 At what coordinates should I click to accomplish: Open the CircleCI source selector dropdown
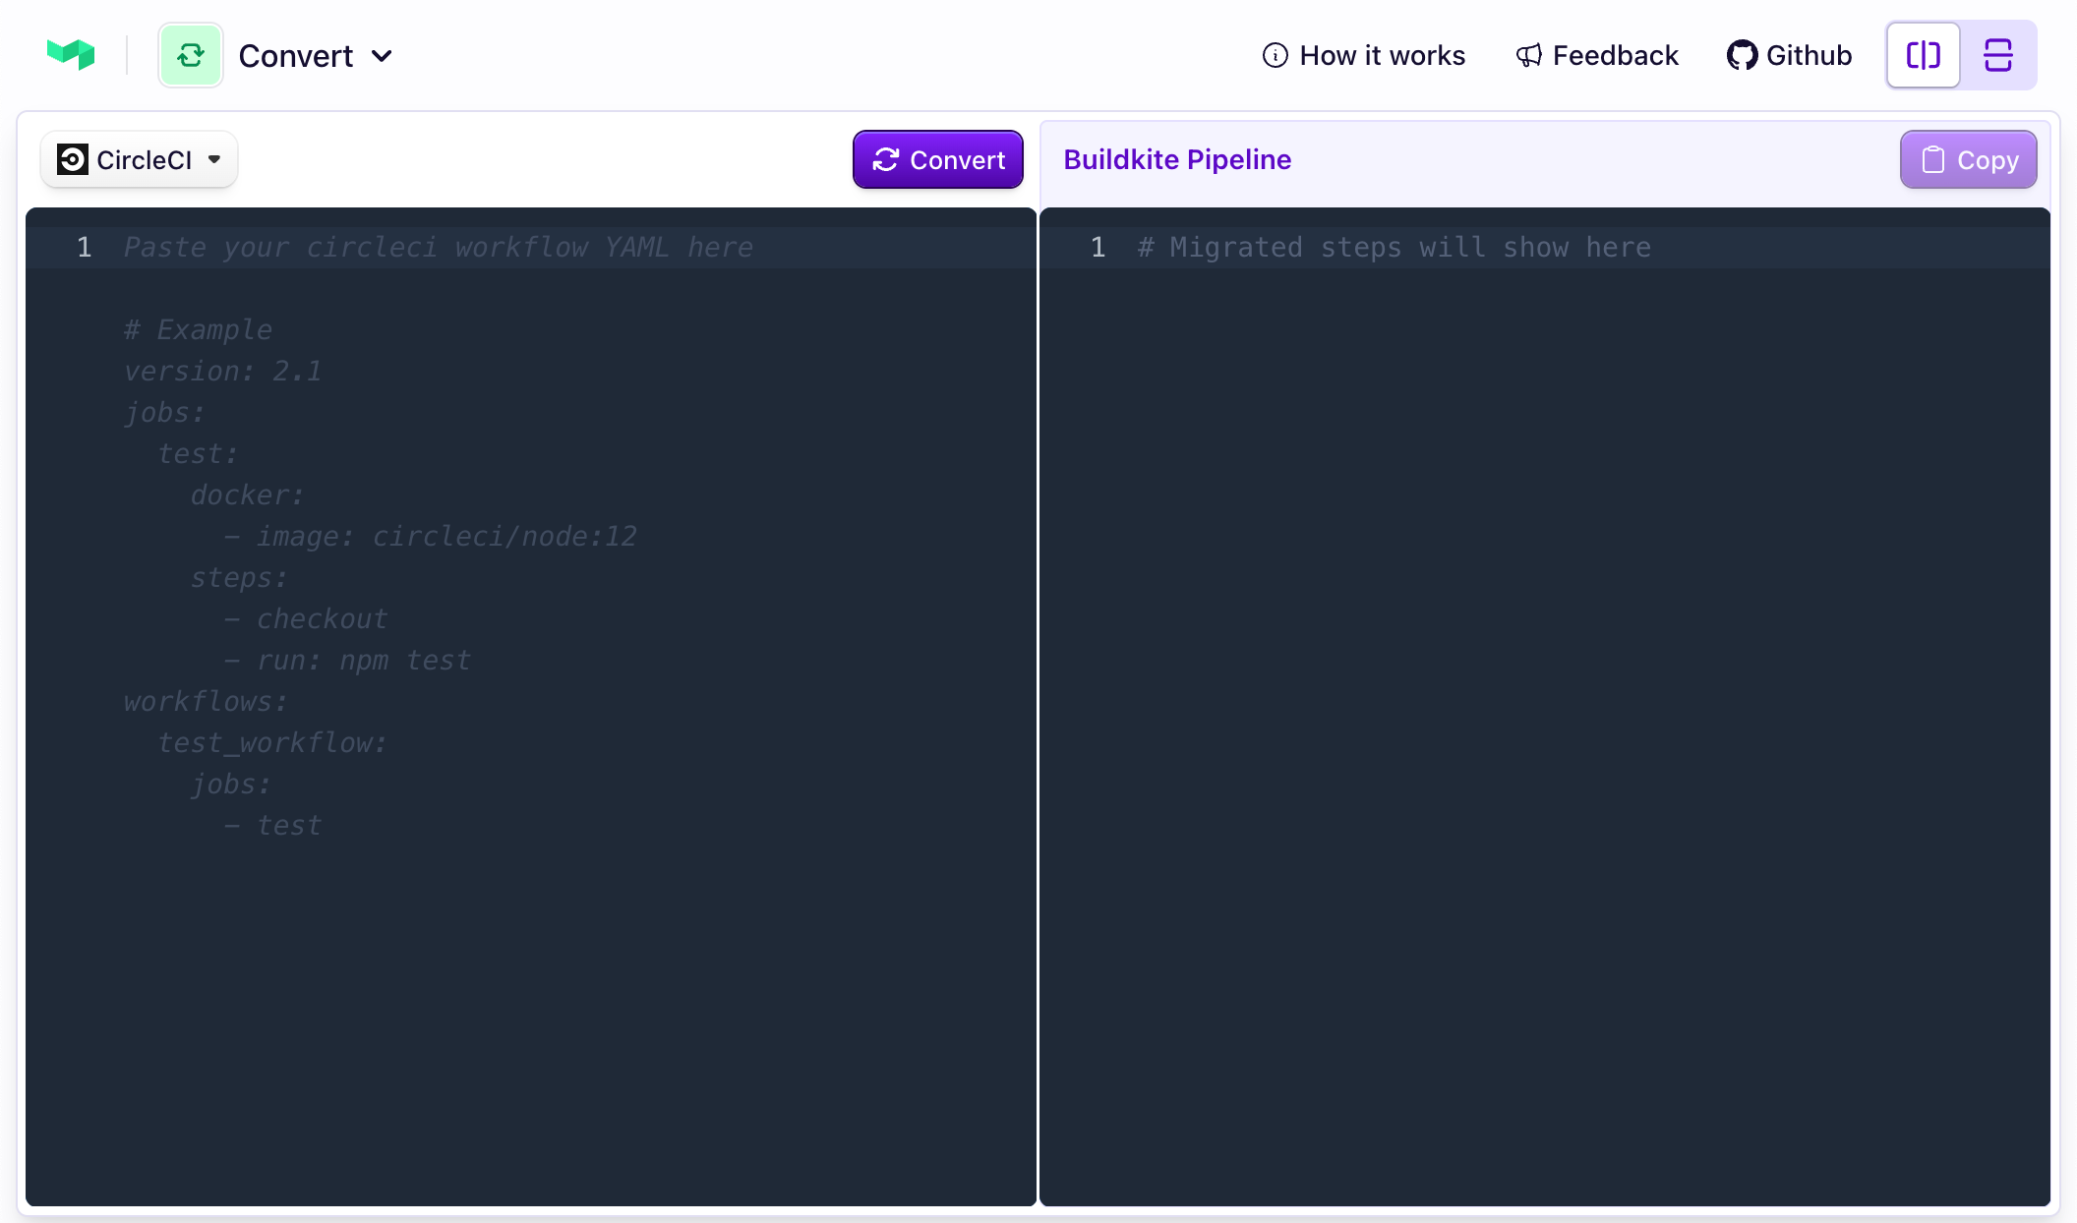[x=139, y=158]
